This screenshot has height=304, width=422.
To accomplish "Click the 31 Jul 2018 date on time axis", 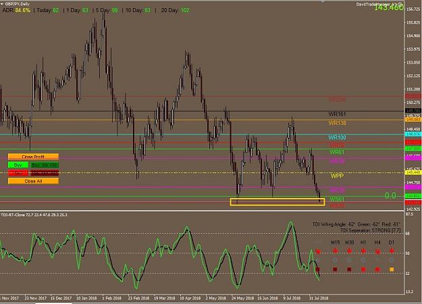I will (319, 299).
